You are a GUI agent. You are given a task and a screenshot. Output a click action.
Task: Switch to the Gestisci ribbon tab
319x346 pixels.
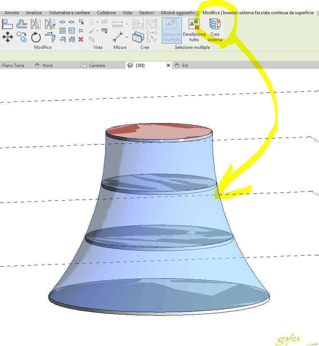pos(146,12)
